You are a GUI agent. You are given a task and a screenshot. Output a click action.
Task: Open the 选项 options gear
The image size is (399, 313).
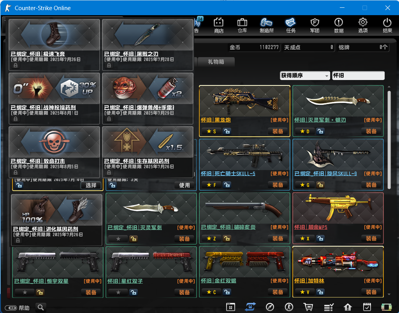[x=363, y=25]
